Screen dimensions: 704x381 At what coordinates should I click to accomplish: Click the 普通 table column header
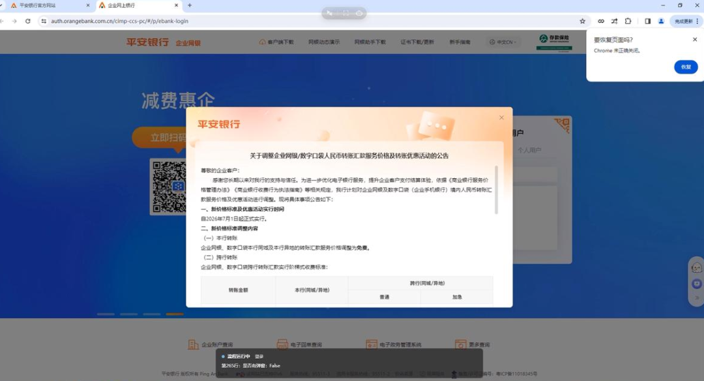coord(385,297)
